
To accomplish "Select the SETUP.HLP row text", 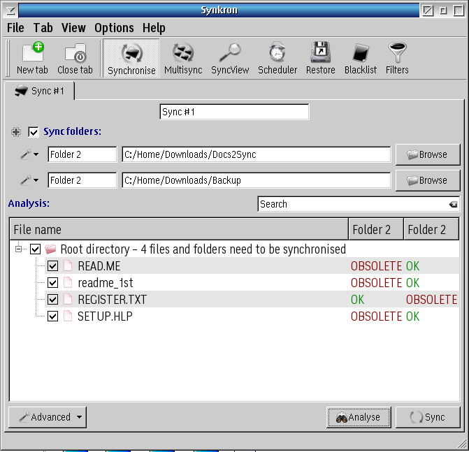I will (105, 316).
